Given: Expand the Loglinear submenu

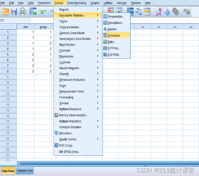Looking at the screenshot, I should coord(78,62).
